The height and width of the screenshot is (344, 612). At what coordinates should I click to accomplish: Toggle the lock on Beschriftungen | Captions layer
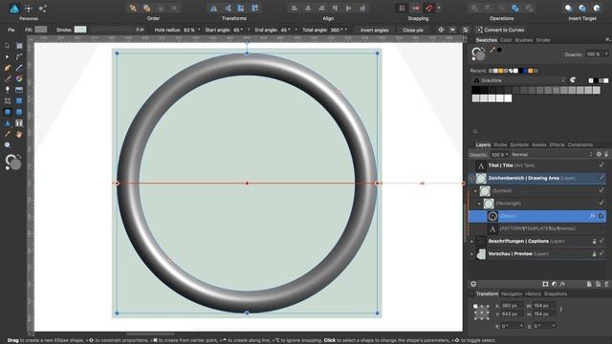point(594,241)
